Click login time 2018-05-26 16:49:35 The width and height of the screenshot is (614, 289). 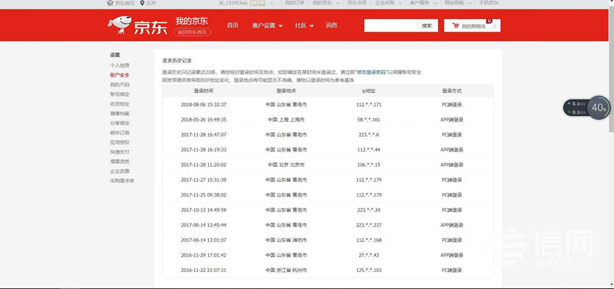[203, 120]
